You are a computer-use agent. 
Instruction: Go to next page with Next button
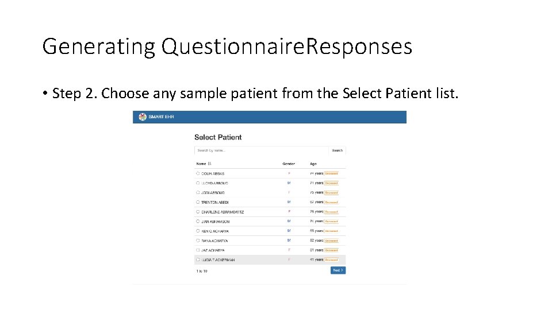[338, 270]
